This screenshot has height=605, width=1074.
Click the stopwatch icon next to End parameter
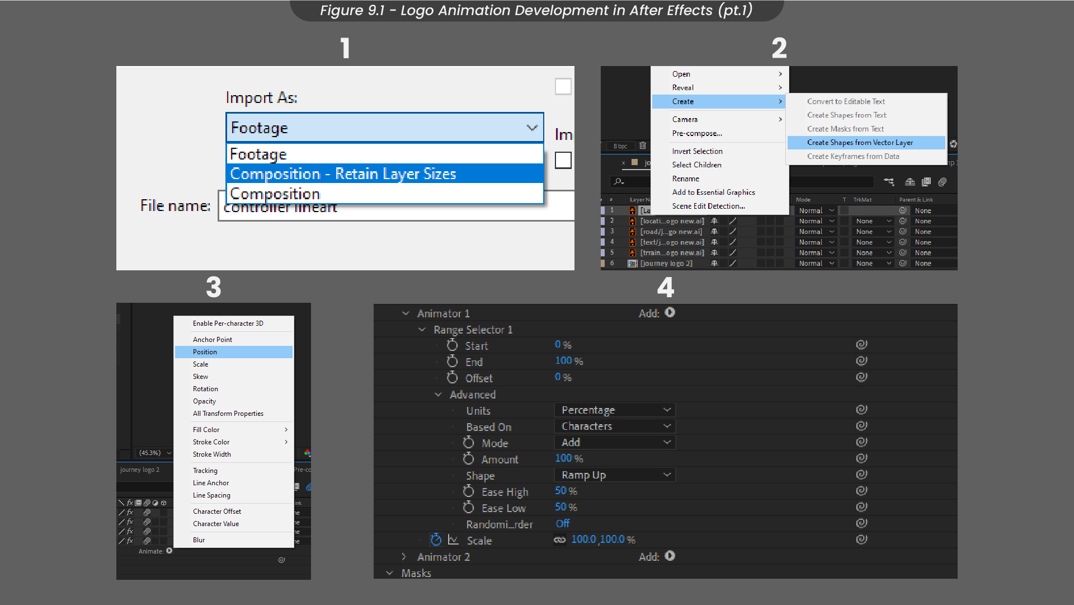point(451,362)
